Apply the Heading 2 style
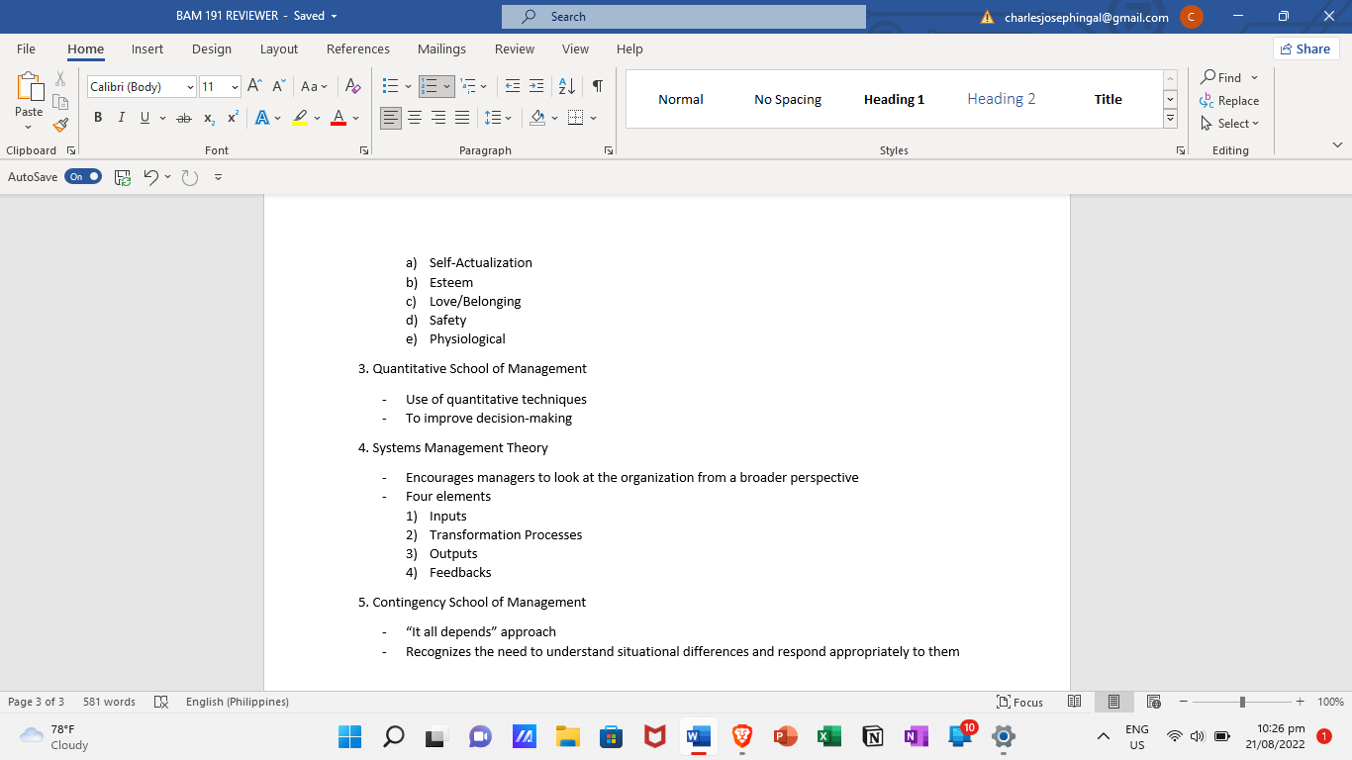 (x=1001, y=99)
